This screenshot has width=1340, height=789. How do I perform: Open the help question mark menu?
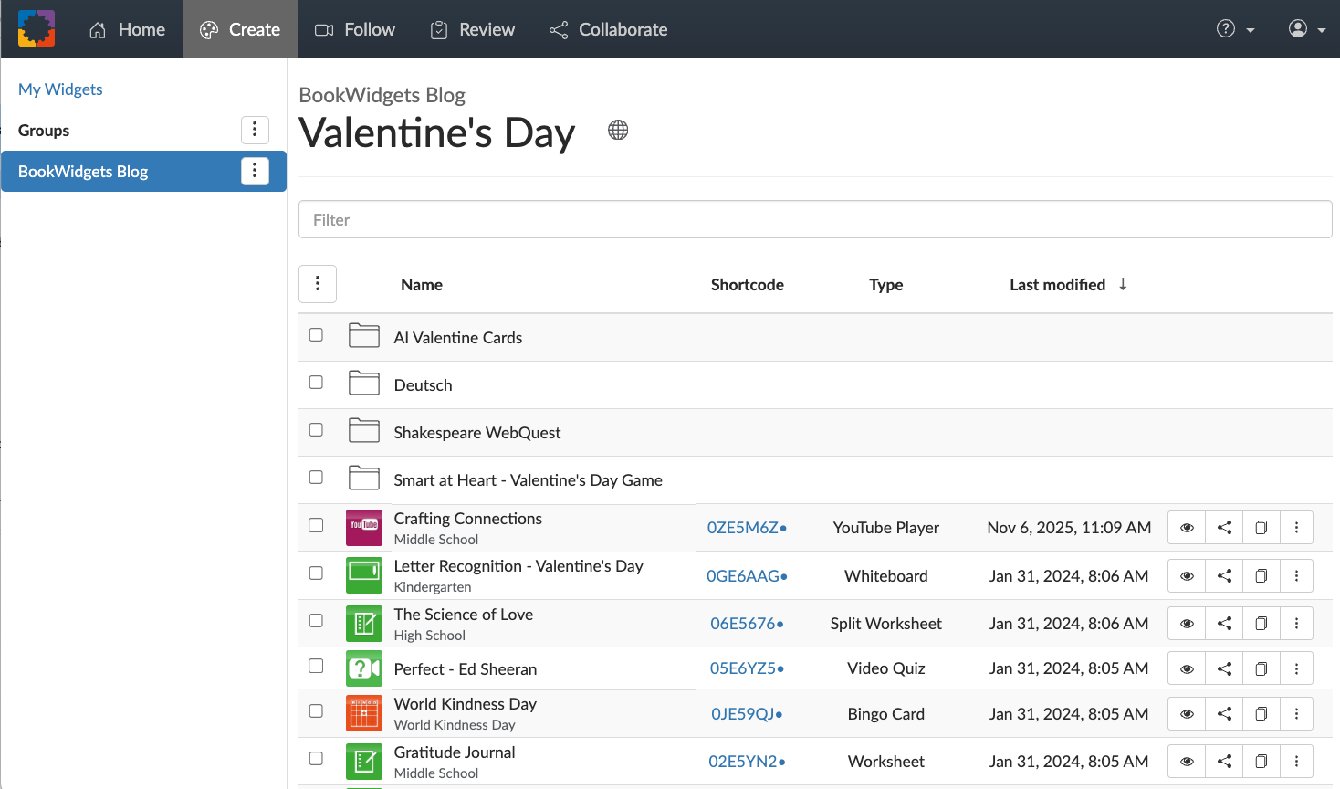[x=1227, y=28]
